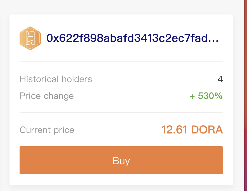247x191 pixels.
Task: Click the word Buy on the orange button
Action: click(x=121, y=161)
